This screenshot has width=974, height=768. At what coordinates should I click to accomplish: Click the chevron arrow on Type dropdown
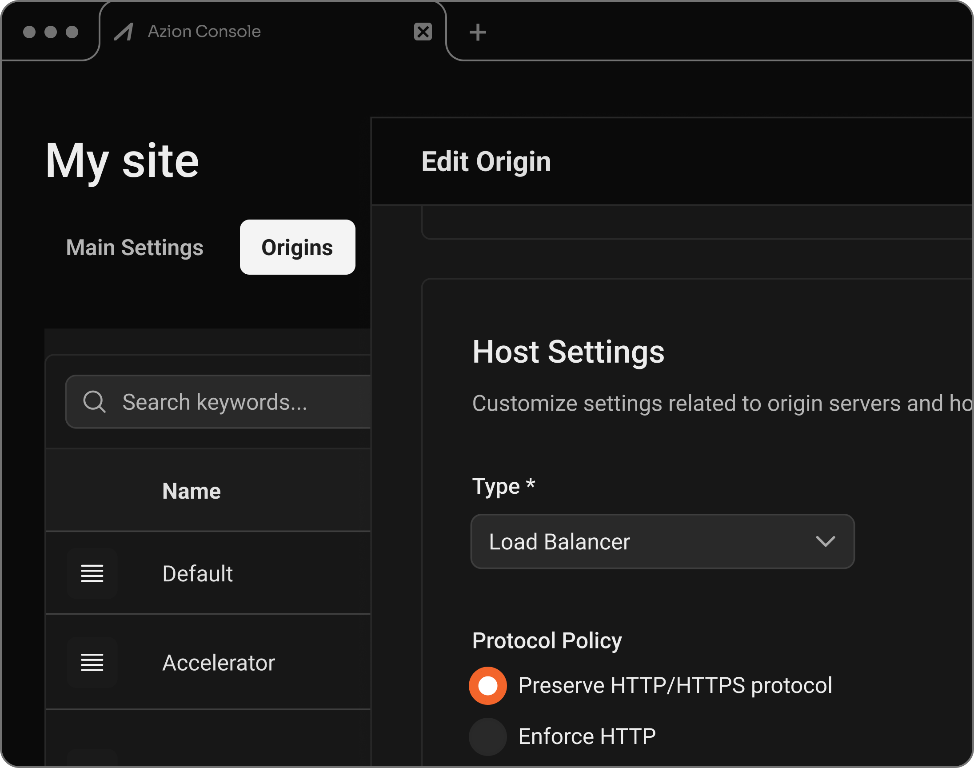tap(825, 541)
